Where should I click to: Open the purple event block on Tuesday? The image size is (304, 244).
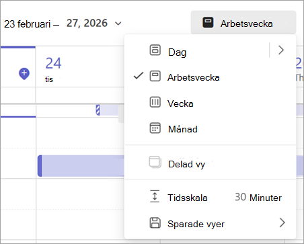pos(81,165)
